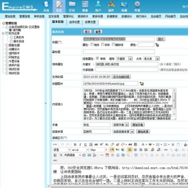This screenshot has width=188, height=188.
Task: Toggle Italic in the editor toolbar
Action: pyautogui.click(x=80, y=144)
